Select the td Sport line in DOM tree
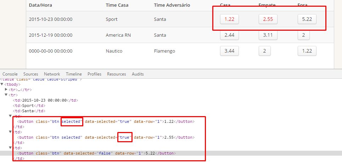 [x=29, y=106]
